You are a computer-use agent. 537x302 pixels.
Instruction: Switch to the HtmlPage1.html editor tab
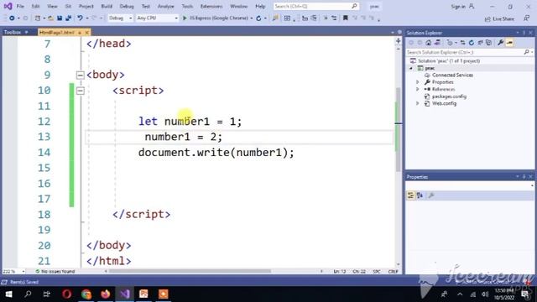pos(57,33)
